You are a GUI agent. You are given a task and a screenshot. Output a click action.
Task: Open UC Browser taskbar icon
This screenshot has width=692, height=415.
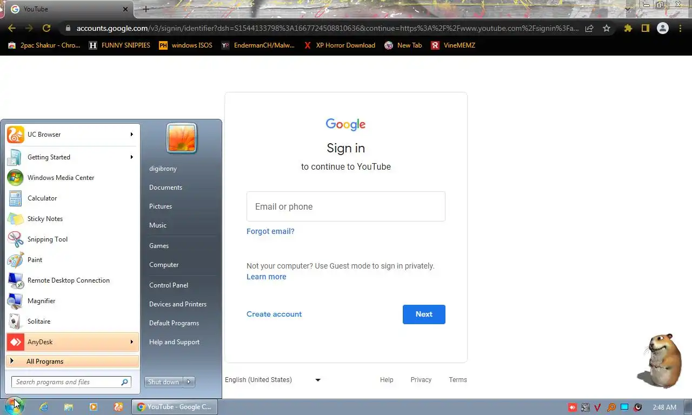[x=118, y=407]
